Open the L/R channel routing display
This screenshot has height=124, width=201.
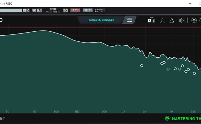[x=100, y=10]
